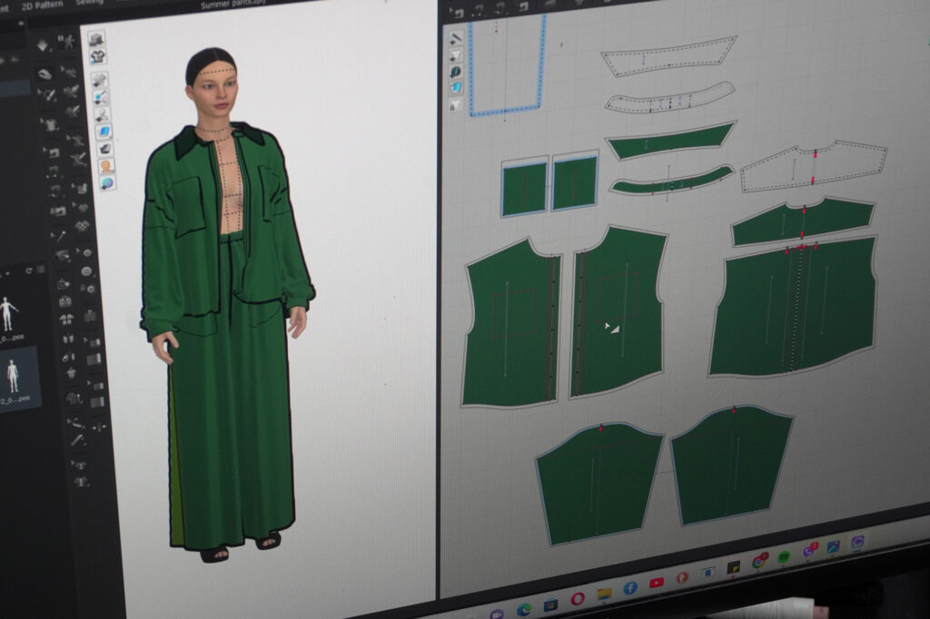Select the right sleeve pattern piece

[x=731, y=465]
